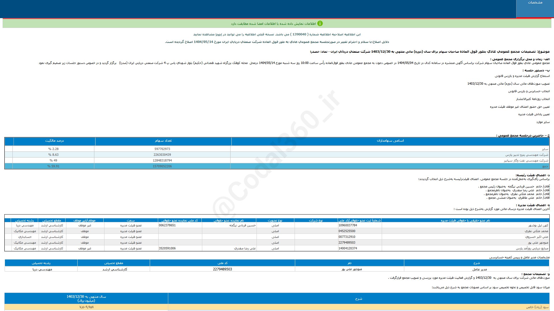
Task: Click the شرح header in profit table
Action: [359, 299]
